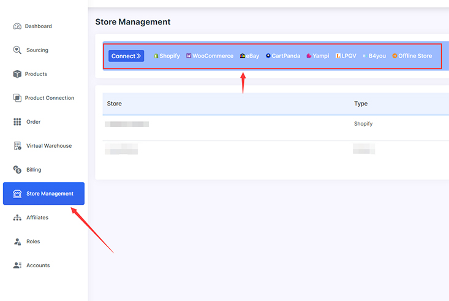Connect a Shopify store
449x301 pixels.
(167, 56)
